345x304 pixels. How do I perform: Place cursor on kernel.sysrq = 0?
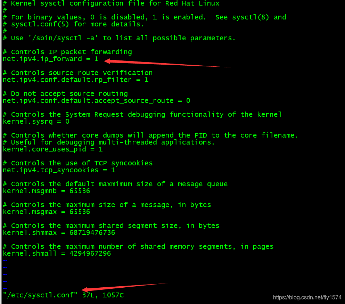pos(36,122)
